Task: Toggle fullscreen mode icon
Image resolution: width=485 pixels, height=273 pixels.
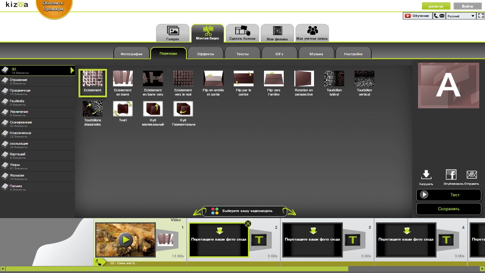Action: (x=481, y=16)
